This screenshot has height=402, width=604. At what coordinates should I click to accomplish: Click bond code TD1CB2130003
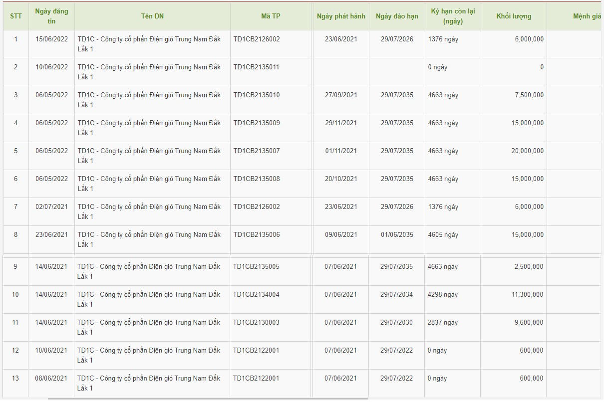(x=256, y=323)
